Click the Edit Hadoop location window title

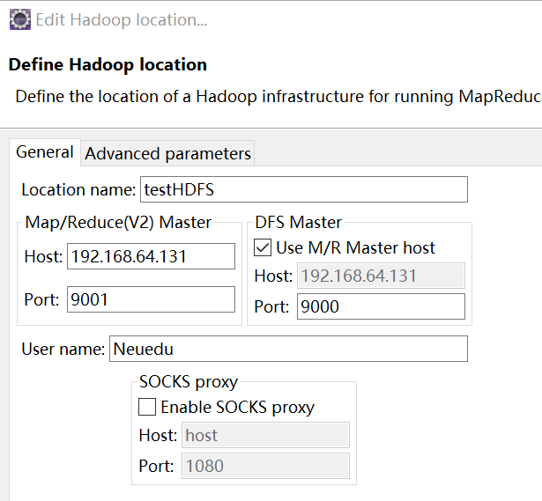[121, 19]
